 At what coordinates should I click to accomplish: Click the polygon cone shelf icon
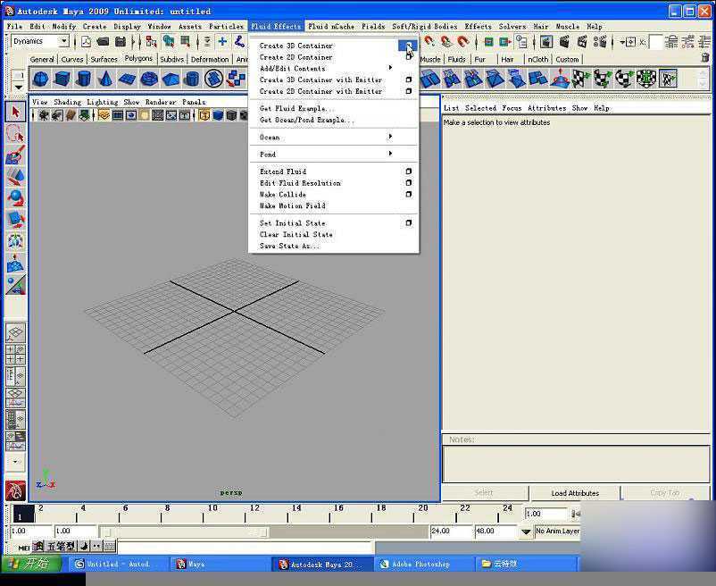105,80
